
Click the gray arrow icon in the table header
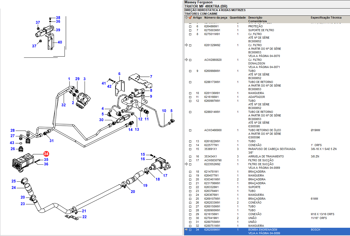(186, 18)
